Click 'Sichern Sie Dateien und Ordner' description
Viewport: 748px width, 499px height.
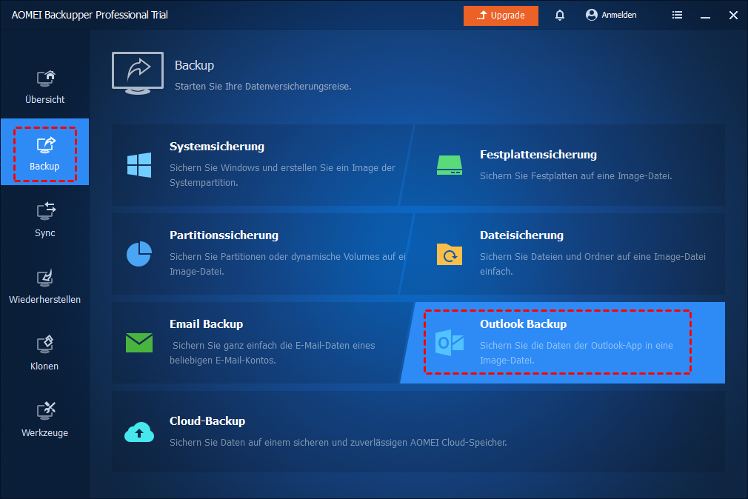tap(592, 264)
